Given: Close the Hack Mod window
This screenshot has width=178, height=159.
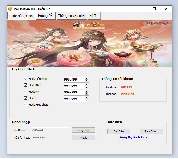Looking at the screenshot, I should [166, 9].
